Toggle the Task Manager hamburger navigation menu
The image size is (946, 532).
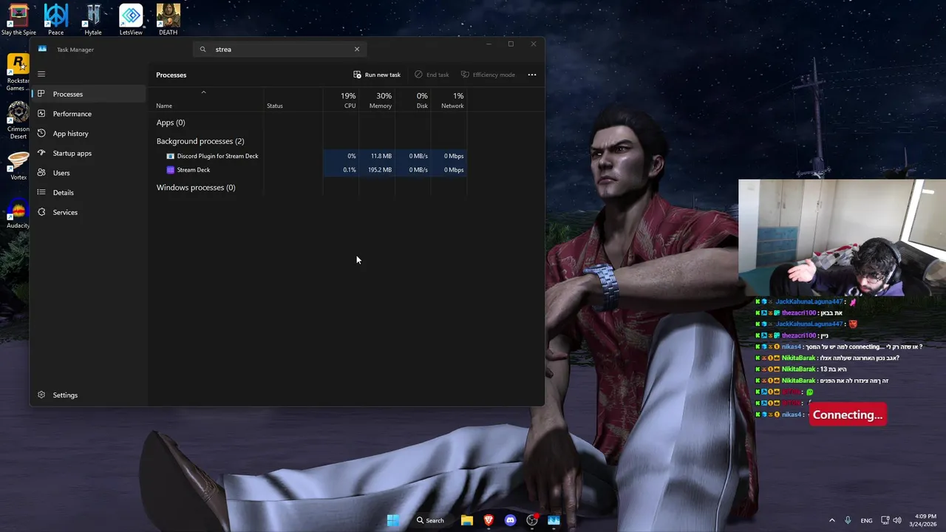(x=41, y=74)
